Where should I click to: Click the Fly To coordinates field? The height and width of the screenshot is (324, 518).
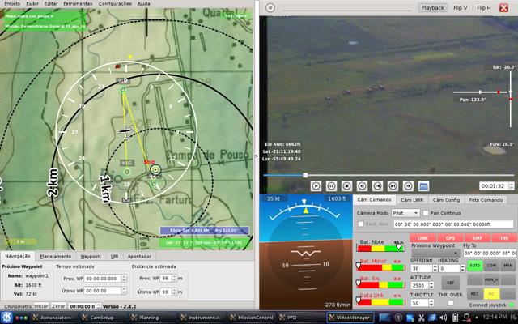488,253
